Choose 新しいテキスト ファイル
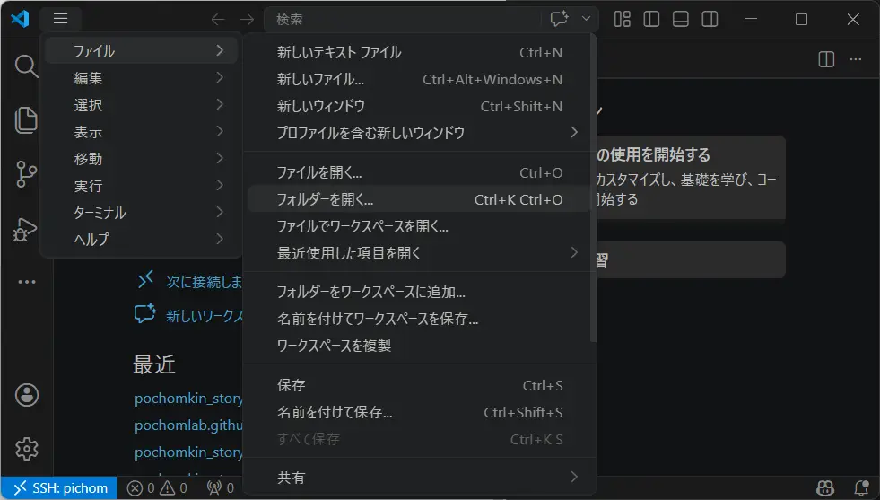This screenshot has height=500, width=880. point(419,52)
